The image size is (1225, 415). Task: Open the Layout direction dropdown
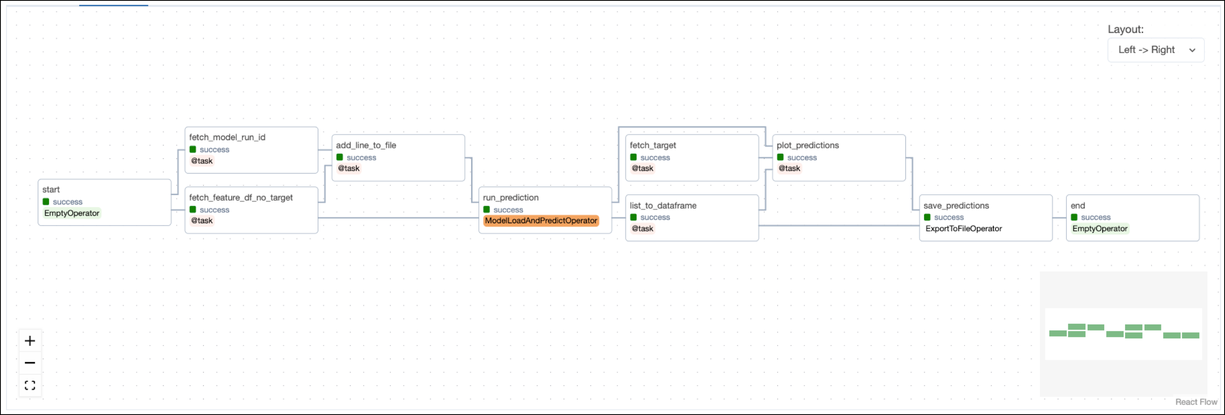[x=1156, y=49]
